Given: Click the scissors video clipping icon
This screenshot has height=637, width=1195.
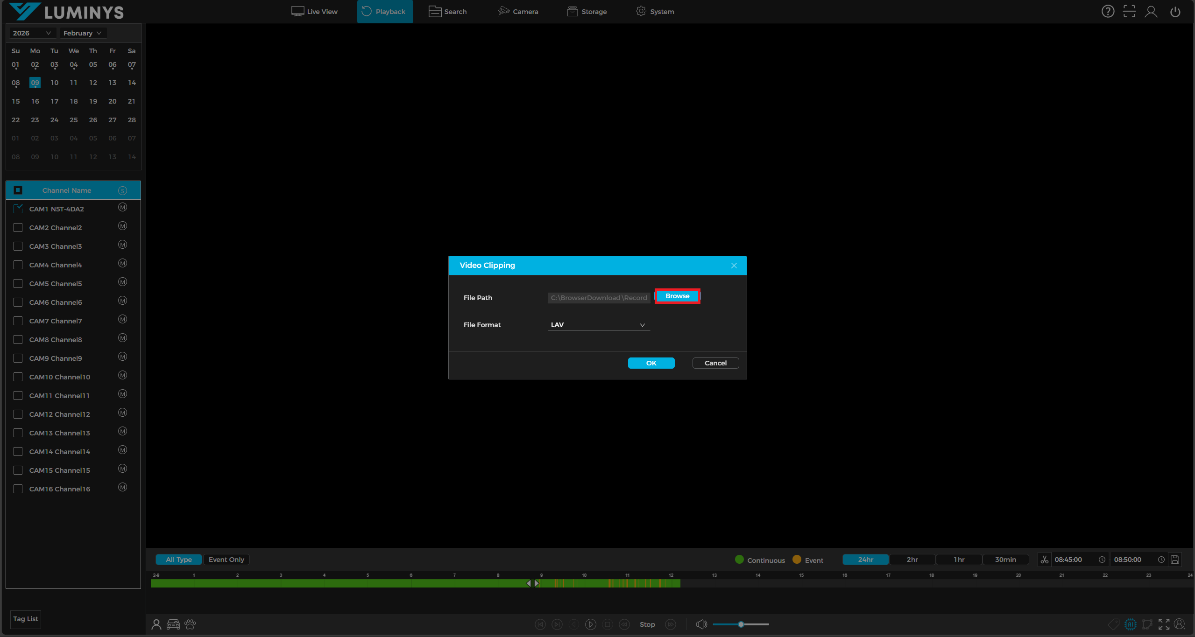Looking at the screenshot, I should 1044,560.
